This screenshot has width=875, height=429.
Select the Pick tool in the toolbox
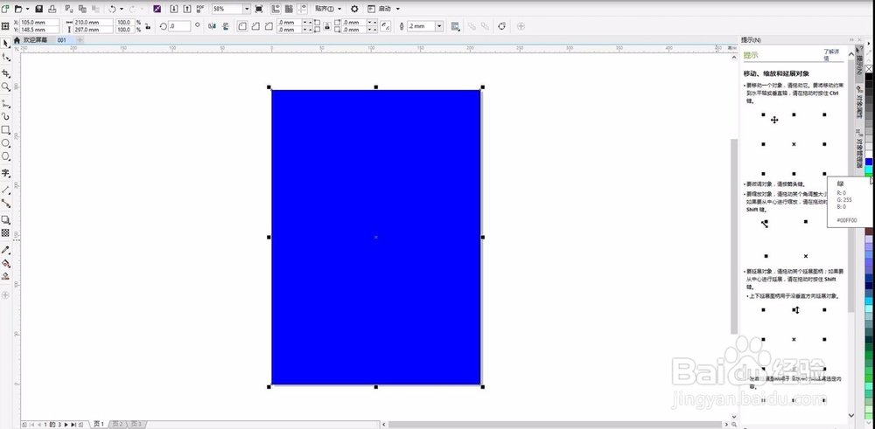tap(5, 43)
